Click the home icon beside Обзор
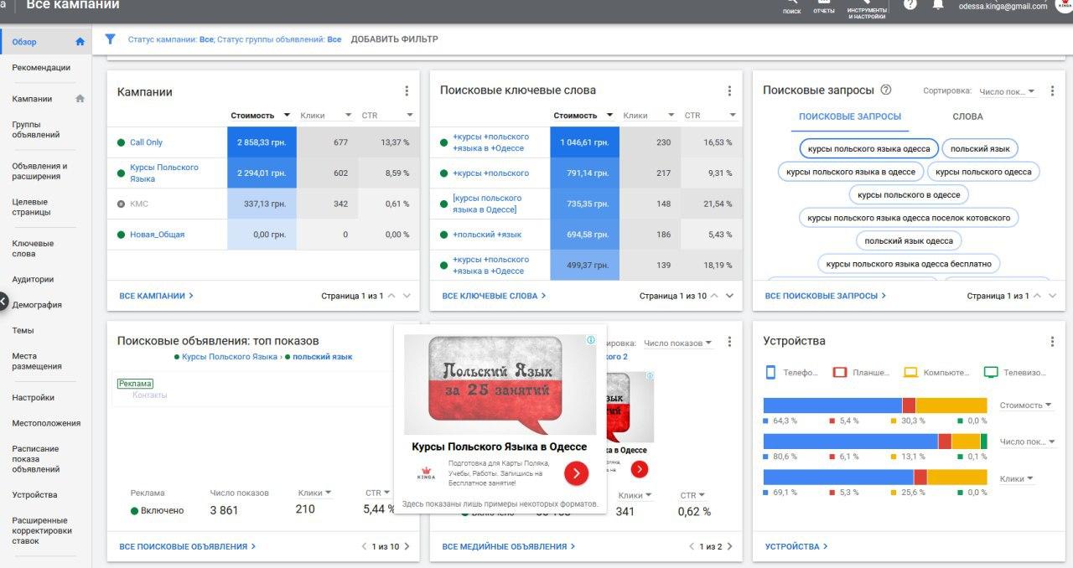 coord(80,41)
